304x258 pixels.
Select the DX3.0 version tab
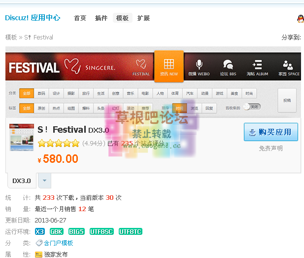(22, 181)
